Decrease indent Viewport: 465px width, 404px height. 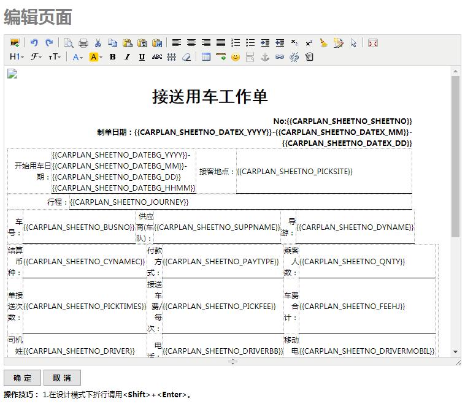pyautogui.click(x=280, y=43)
